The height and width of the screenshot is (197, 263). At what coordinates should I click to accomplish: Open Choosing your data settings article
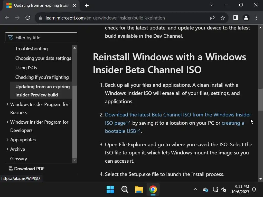click(x=43, y=58)
